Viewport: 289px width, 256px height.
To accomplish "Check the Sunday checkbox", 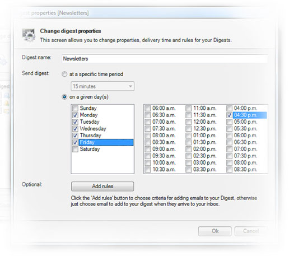I will (75, 108).
